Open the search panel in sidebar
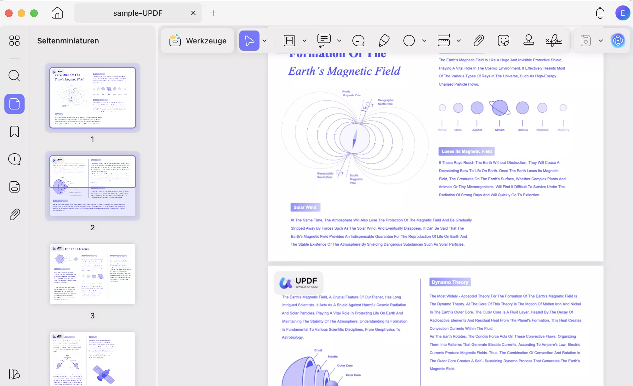Image resolution: width=633 pixels, height=386 pixels. (14, 76)
